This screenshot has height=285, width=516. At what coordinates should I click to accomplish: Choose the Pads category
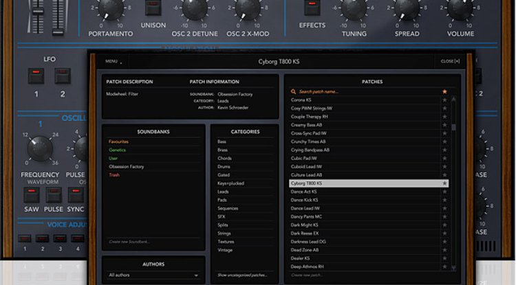pyautogui.click(x=222, y=200)
